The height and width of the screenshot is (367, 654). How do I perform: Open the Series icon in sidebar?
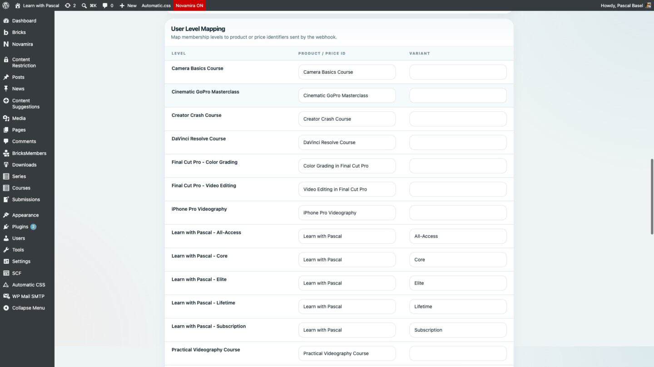tap(6, 176)
